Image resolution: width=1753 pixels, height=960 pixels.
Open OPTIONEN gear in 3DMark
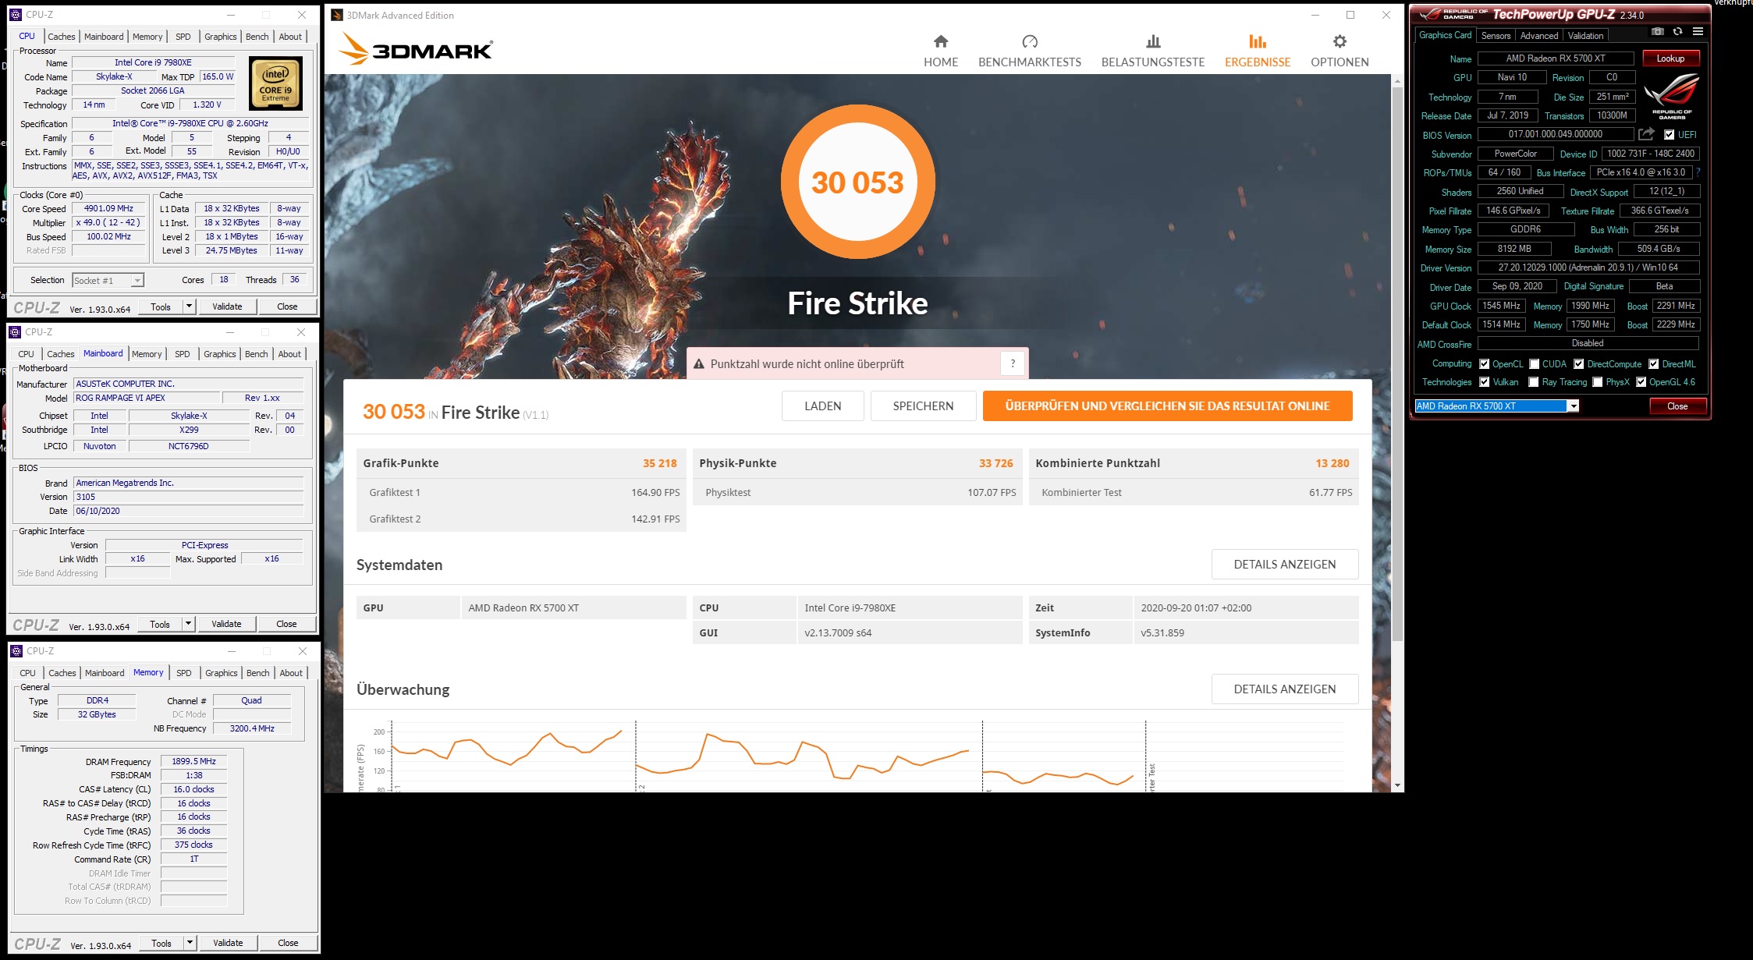[x=1340, y=51]
